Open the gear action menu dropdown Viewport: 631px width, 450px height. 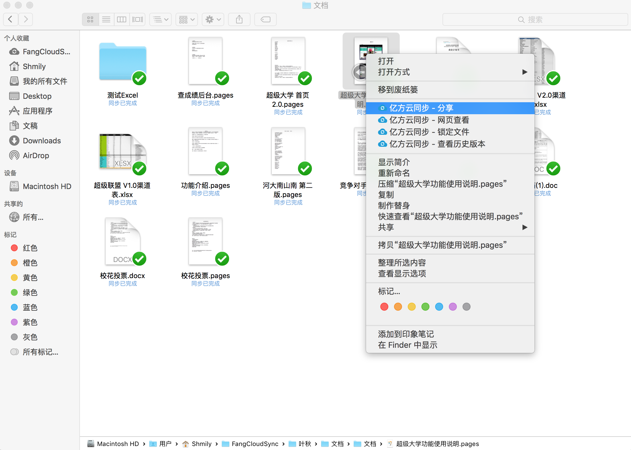tap(213, 19)
